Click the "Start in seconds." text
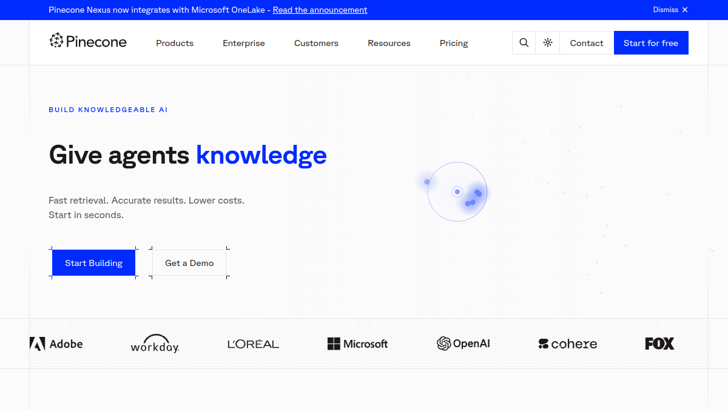728x409 pixels. (86, 215)
